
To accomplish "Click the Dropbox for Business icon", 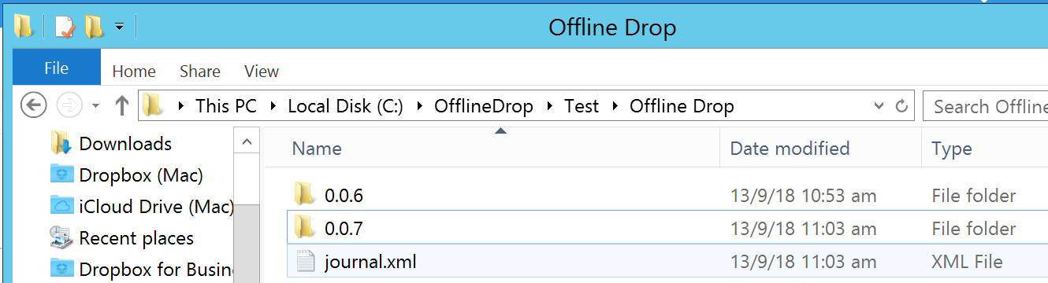I will (61, 268).
